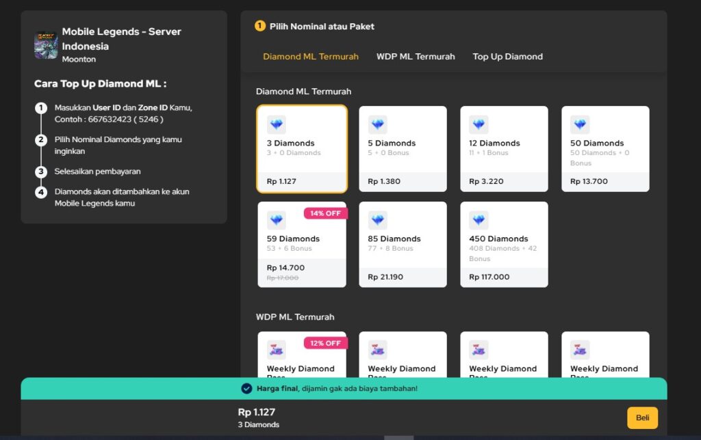The height and width of the screenshot is (440, 701).
Task: Click the diamond icon on 3 Diamonds card
Action: [277, 124]
